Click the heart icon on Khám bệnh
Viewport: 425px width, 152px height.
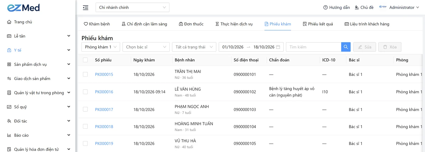coord(86,24)
